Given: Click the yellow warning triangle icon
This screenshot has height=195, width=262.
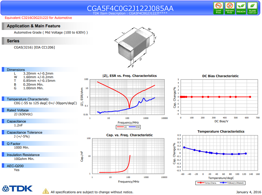Looking at the screenshot, I should 46,191.
